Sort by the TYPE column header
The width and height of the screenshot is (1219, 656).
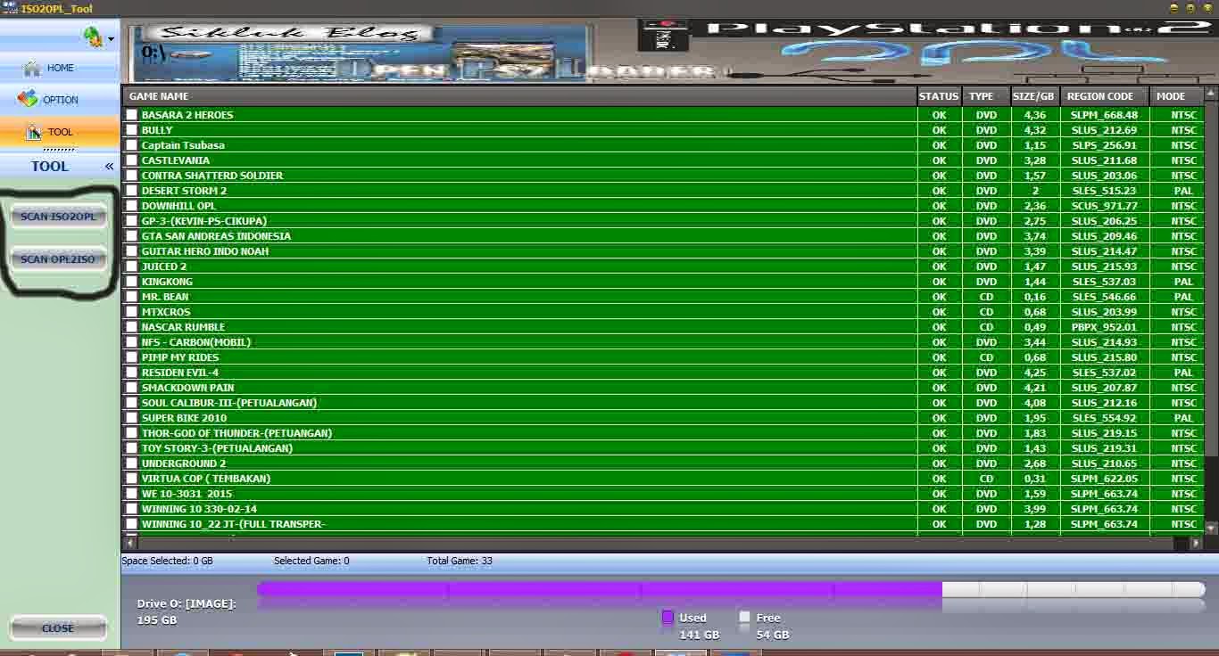pyautogui.click(x=986, y=96)
